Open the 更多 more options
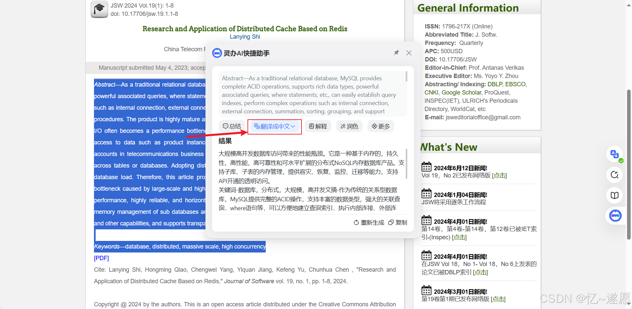The image size is (632, 309). click(381, 126)
